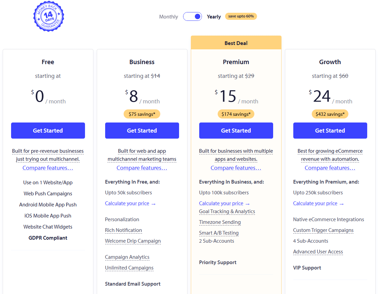Screen dimensions: 384x294
Task: Open Compare features under the Growth plan
Action: (330, 168)
